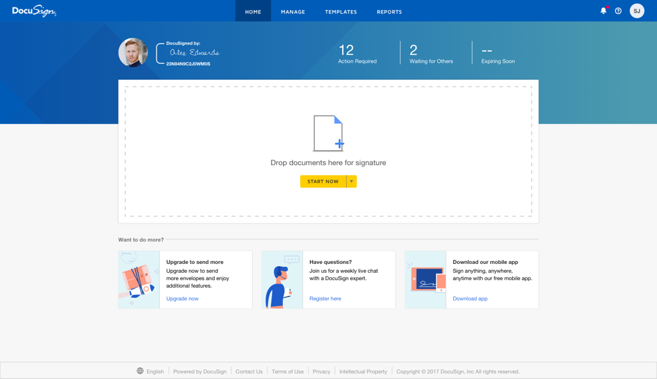Viewport: 657px width, 379px height.
Task: Click 'Drop documents here for signature' text
Action: [328, 162]
